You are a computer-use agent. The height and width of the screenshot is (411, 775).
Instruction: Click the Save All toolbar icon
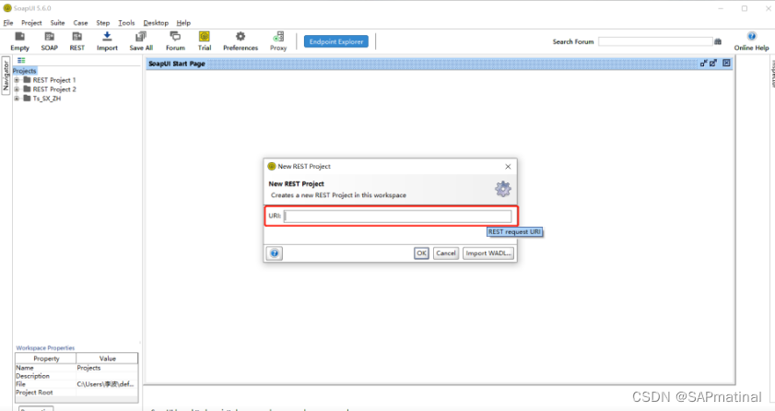coord(141,41)
